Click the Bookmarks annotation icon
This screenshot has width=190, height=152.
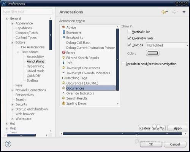(64, 32)
